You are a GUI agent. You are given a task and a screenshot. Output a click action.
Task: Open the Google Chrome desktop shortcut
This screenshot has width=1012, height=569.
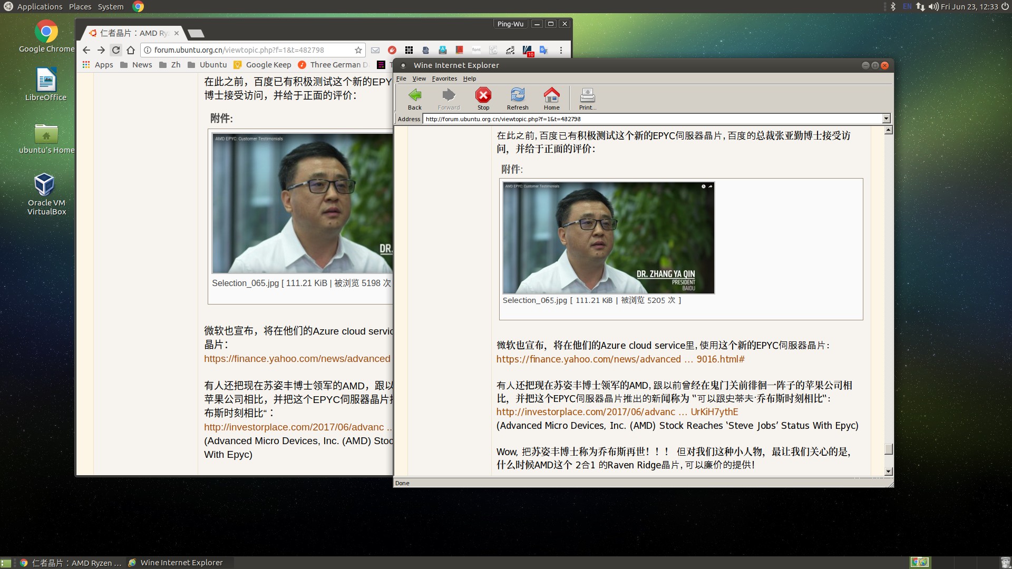coord(46,36)
